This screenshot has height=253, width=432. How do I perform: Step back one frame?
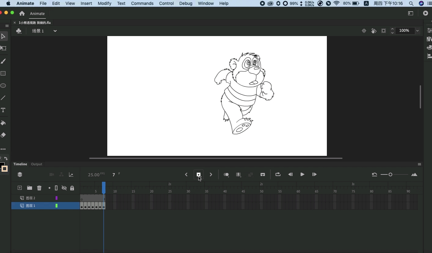290,174
